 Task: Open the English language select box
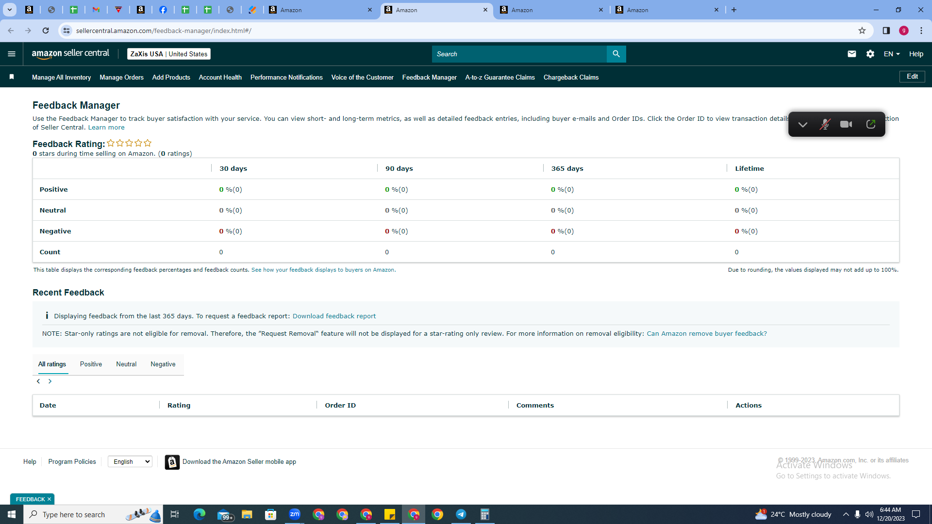(x=130, y=461)
